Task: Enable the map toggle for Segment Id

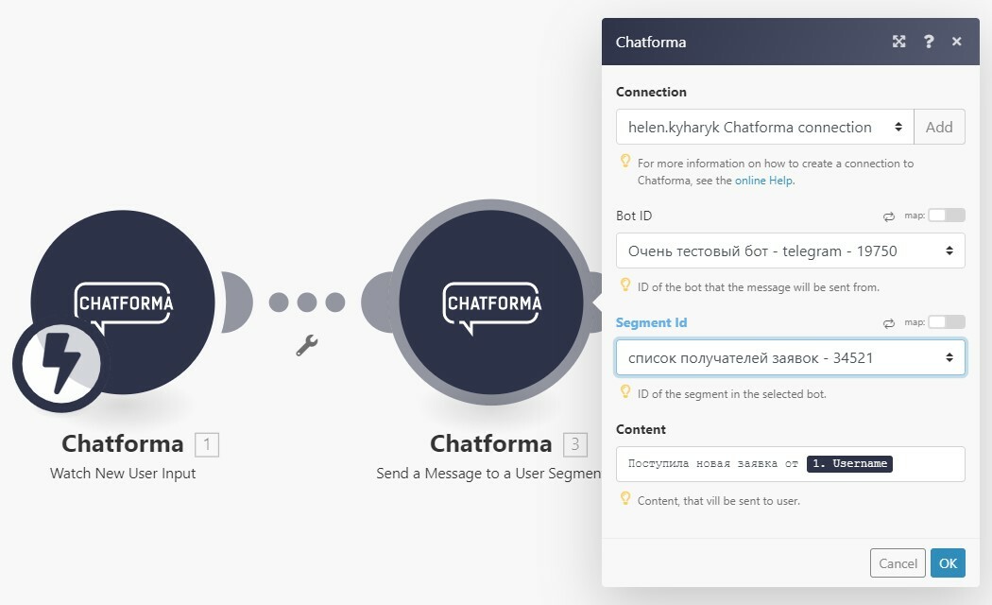Action: pos(947,321)
